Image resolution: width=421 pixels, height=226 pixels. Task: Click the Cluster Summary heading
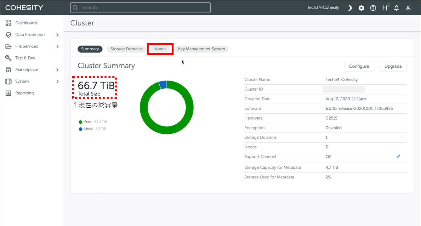click(x=106, y=65)
